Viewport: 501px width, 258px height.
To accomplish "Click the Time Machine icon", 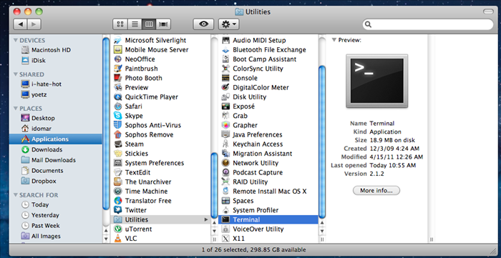I will click(x=118, y=192).
